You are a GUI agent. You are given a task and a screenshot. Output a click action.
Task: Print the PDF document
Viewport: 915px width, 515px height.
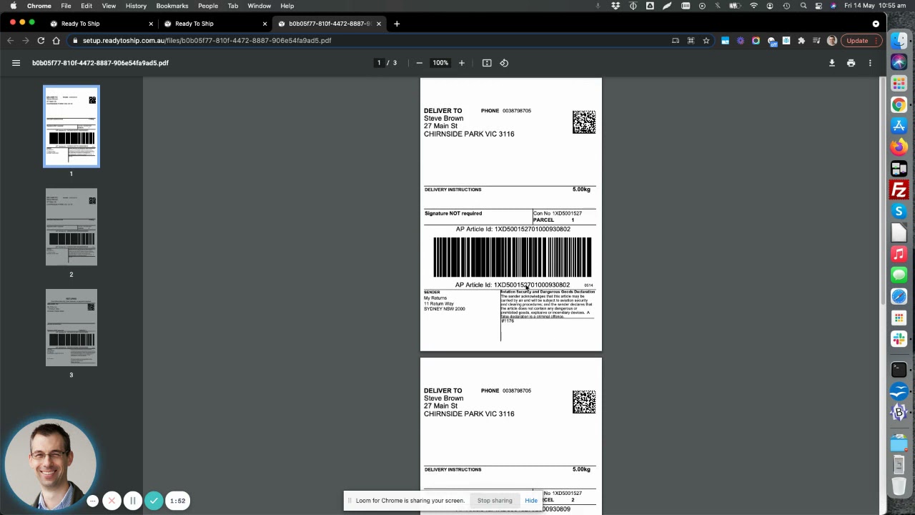[851, 63]
